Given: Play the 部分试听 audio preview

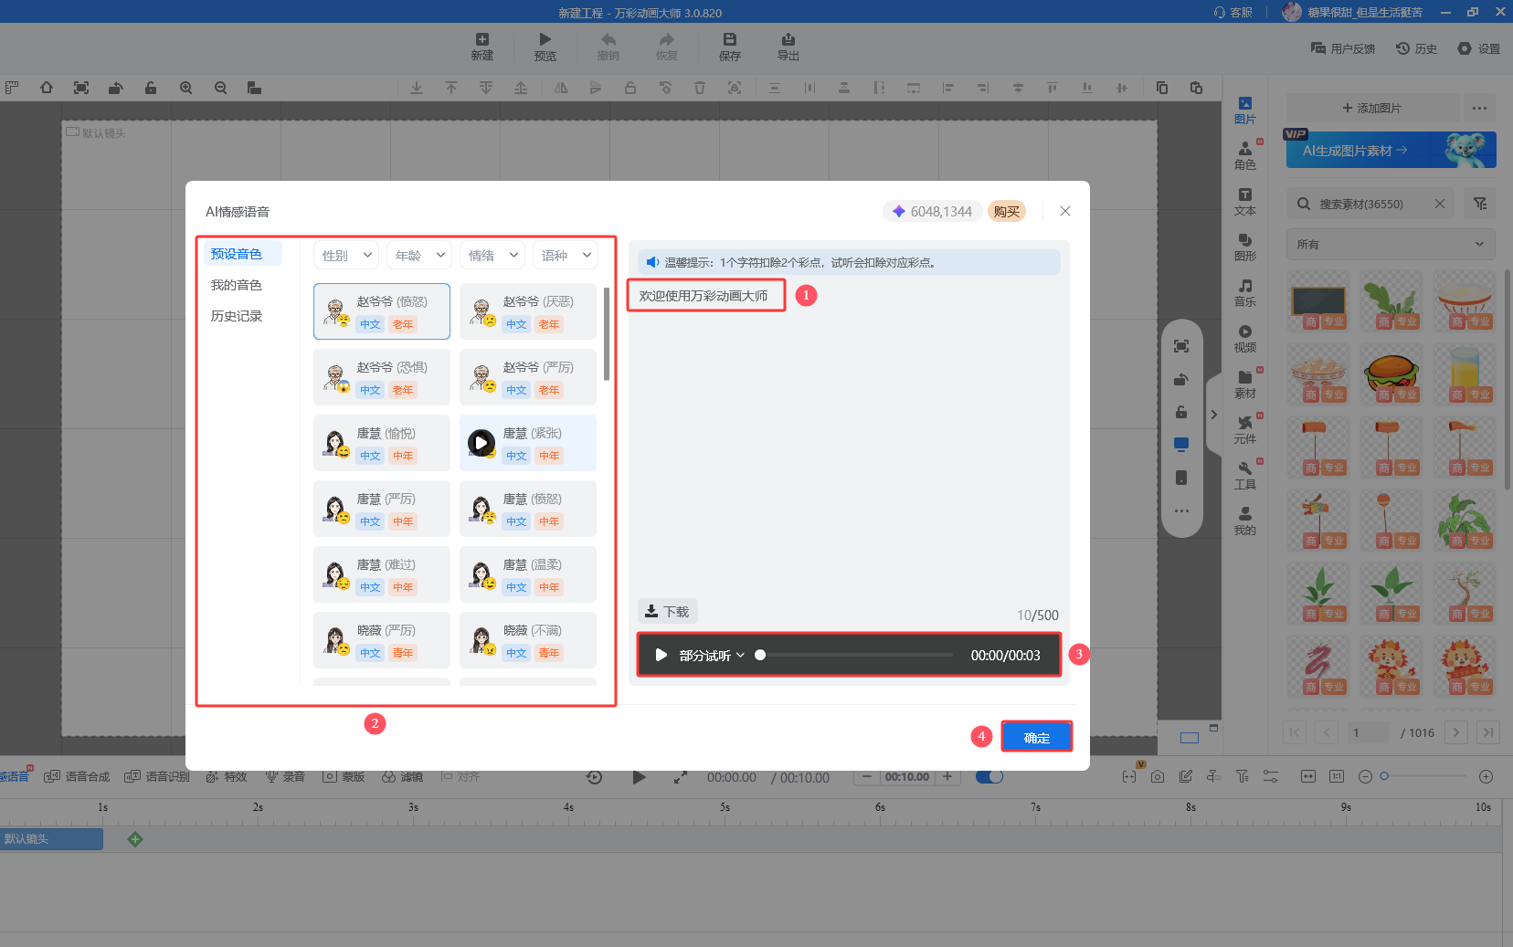Looking at the screenshot, I should [661, 655].
